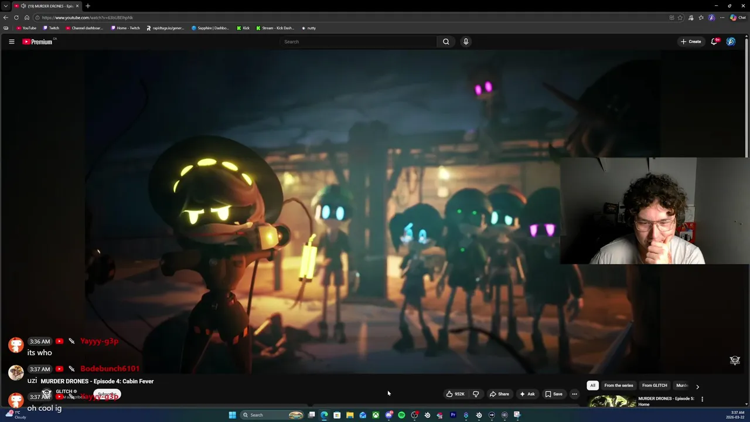Open the YouTube bookmark
750x422 pixels.
point(26,28)
